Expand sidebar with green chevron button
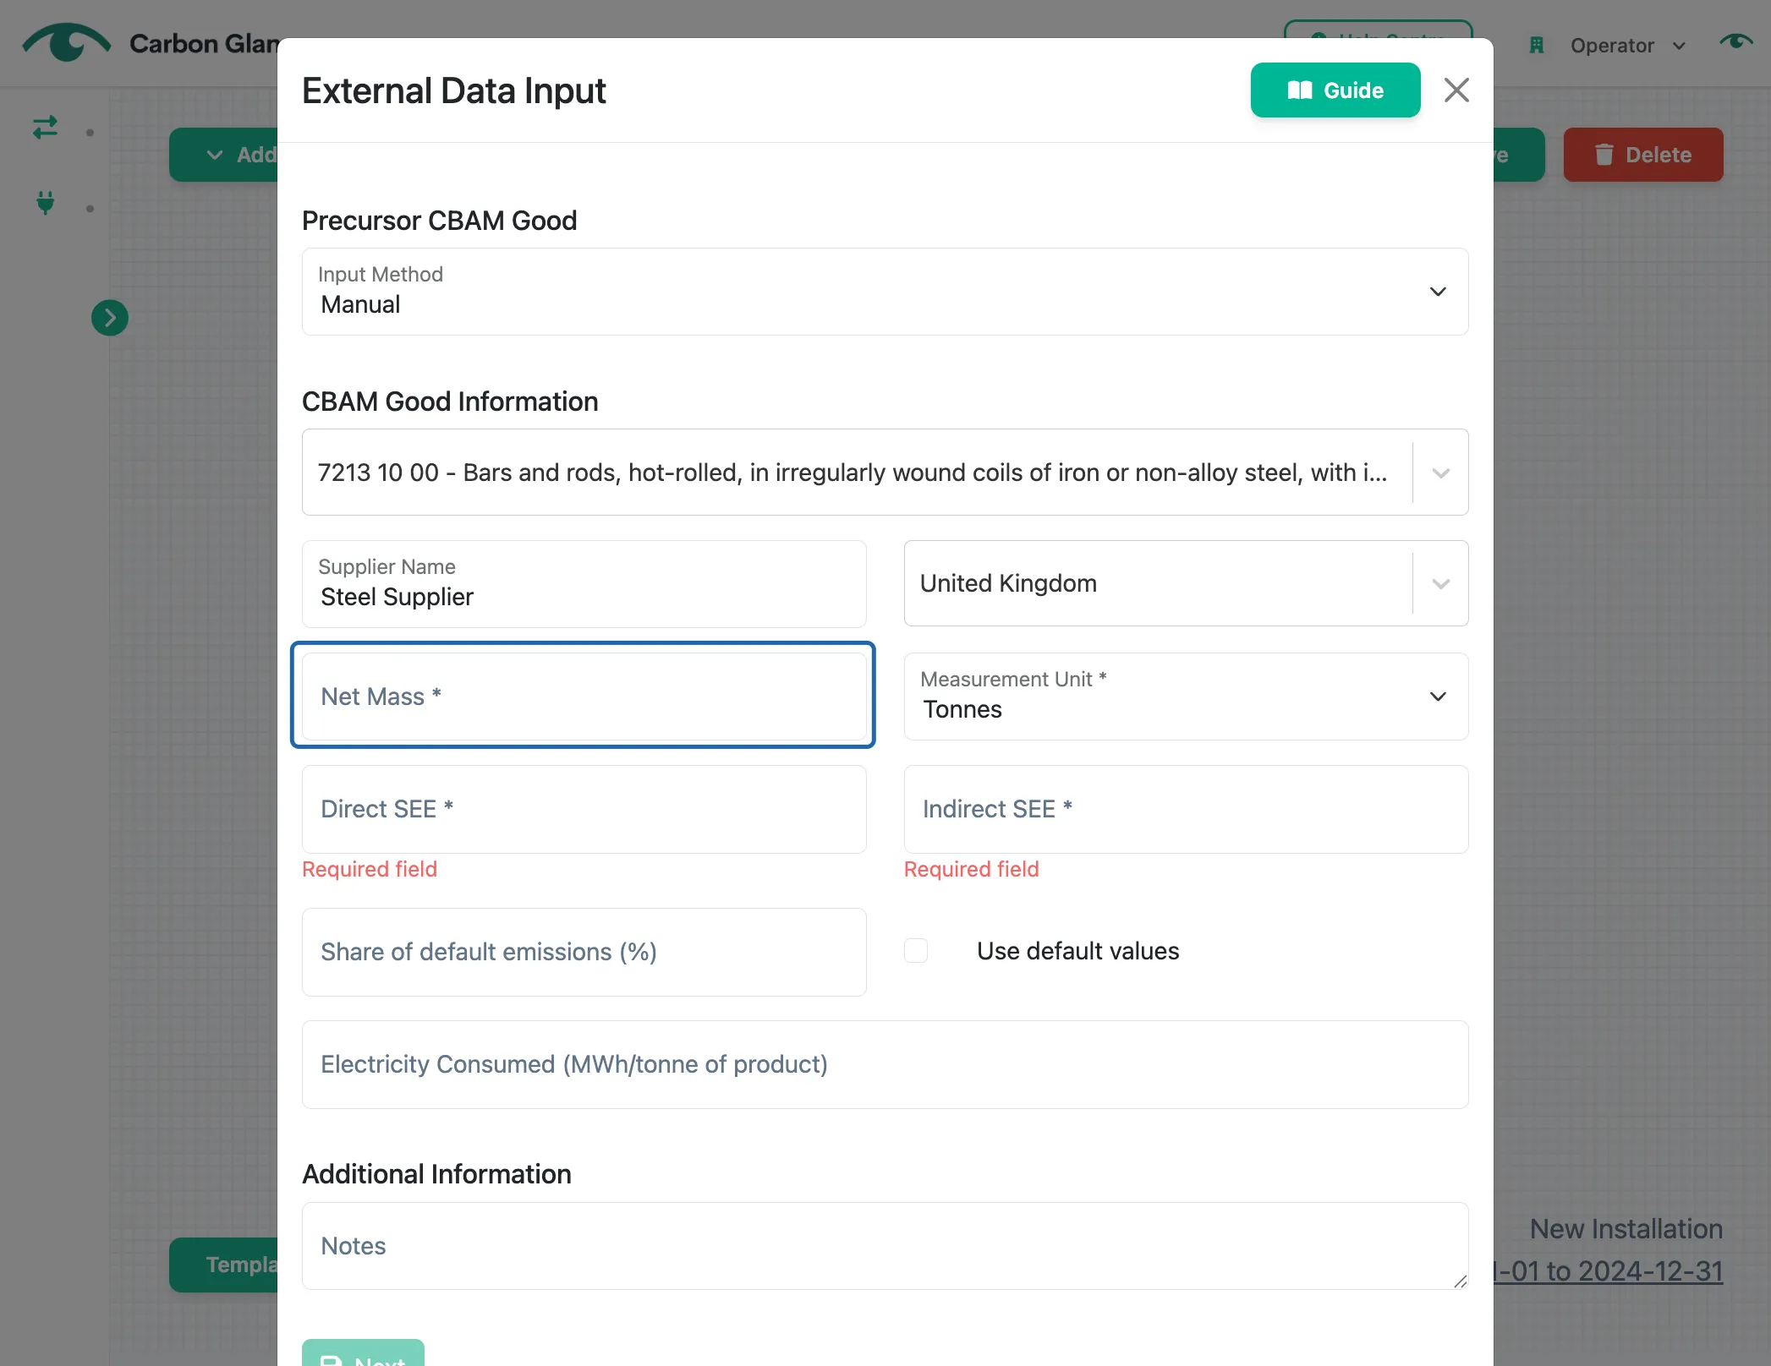The image size is (1771, 1366). [110, 318]
